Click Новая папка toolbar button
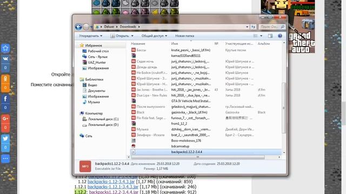 185,36
